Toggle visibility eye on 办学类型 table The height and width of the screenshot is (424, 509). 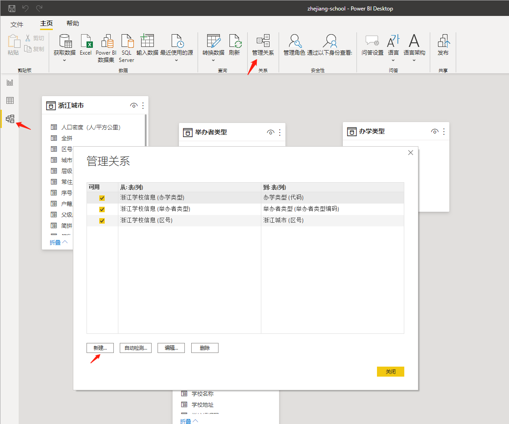pyautogui.click(x=434, y=132)
